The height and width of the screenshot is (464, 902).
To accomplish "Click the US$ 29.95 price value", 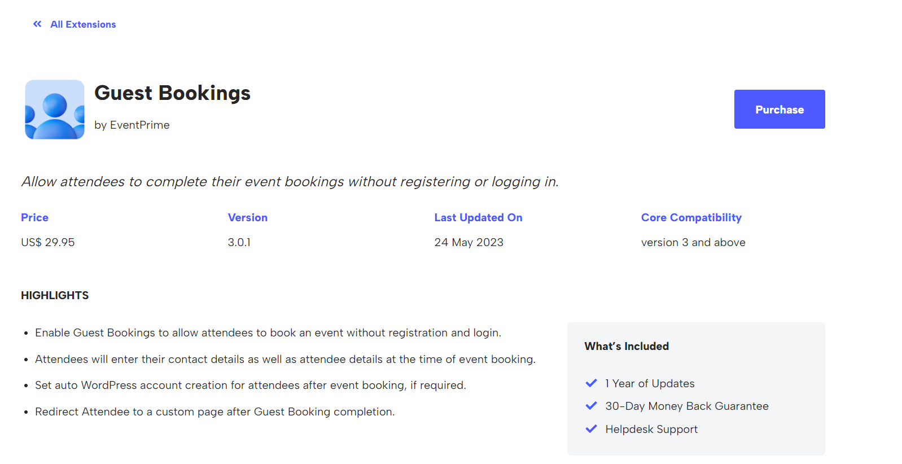I will (48, 242).
